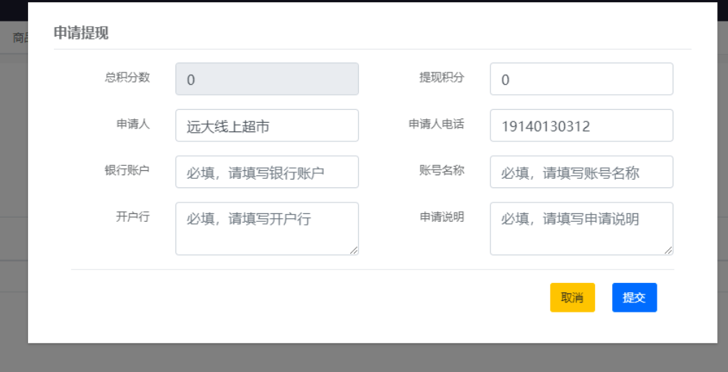Image resolution: width=728 pixels, height=372 pixels.
Task: Click inside the 开户行 text area
Action: point(267,228)
